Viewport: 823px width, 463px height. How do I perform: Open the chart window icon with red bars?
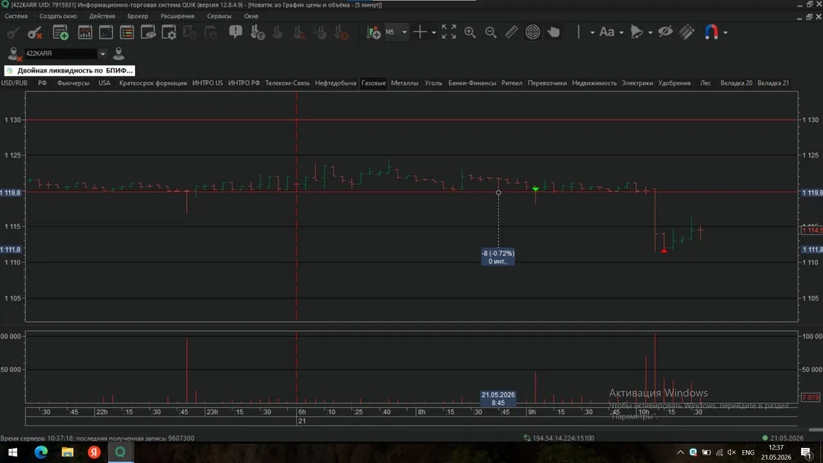pyautogui.click(x=85, y=32)
